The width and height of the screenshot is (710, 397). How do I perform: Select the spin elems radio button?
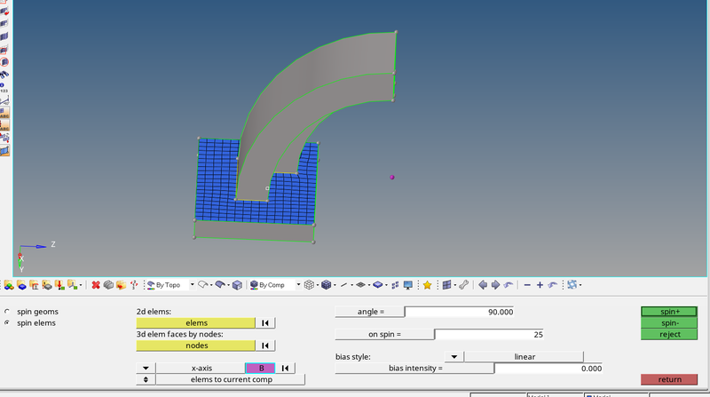pyautogui.click(x=7, y=322)
